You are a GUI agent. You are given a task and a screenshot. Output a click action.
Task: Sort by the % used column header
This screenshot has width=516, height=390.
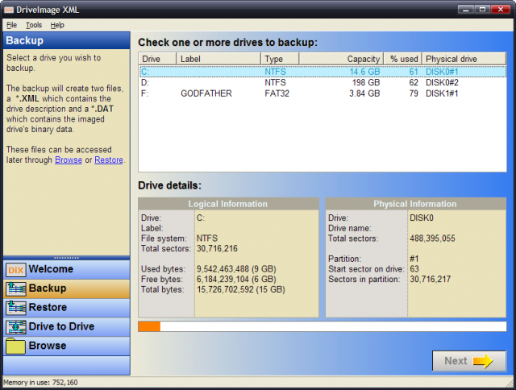[x=403, y=59]
